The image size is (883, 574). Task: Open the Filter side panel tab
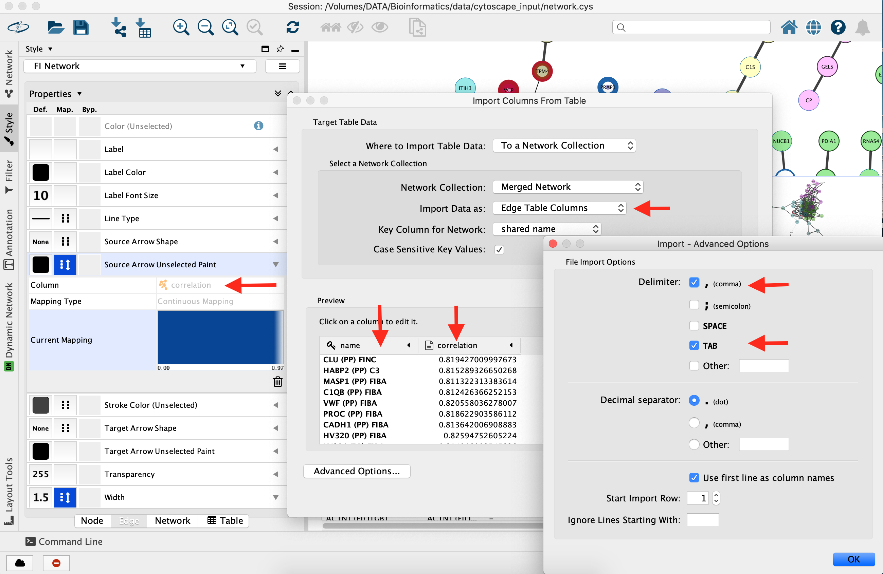pos(9,176)
